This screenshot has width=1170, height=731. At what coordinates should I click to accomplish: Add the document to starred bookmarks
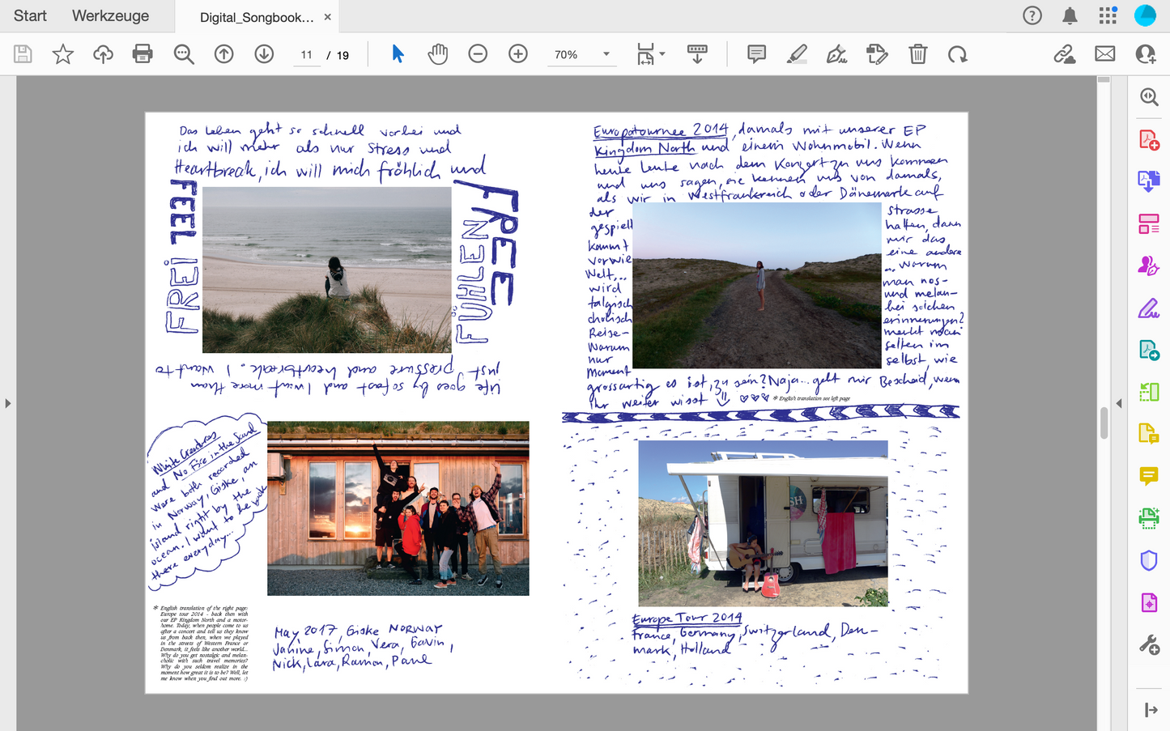click(x=62, y=54)
